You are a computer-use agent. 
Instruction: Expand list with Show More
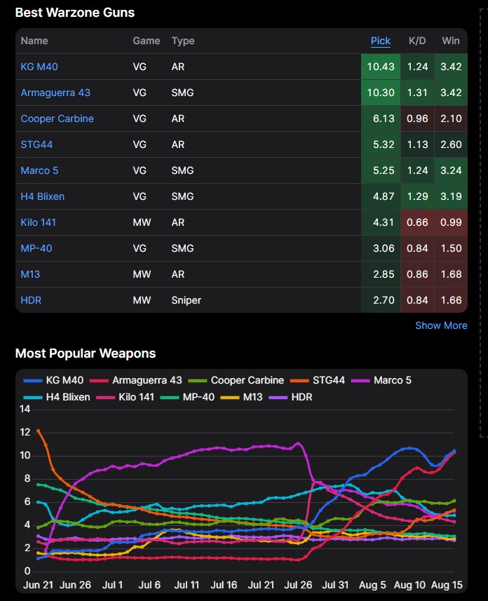tap(440, 325)
